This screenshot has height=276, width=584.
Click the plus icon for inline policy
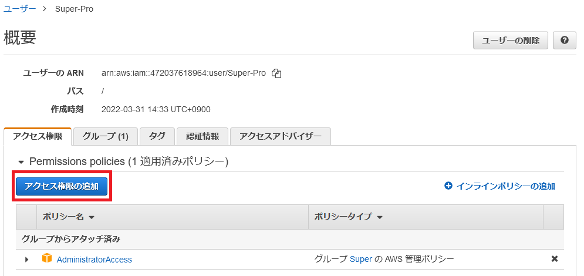coord(448,186)
